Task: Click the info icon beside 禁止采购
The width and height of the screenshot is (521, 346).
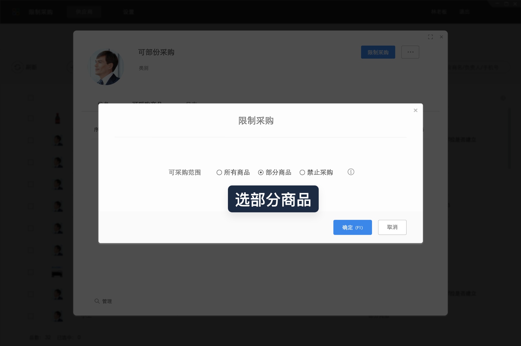Action: [351, 172]
